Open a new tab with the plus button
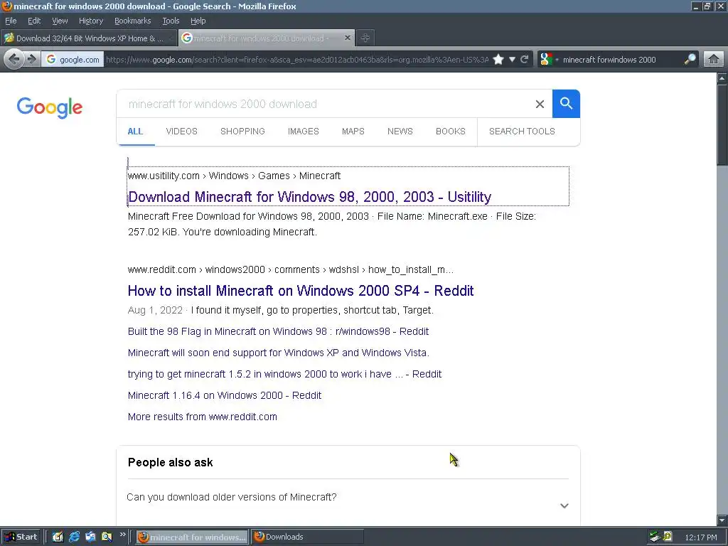The width and height of the screenshot is (728, 546). point(365,38)
